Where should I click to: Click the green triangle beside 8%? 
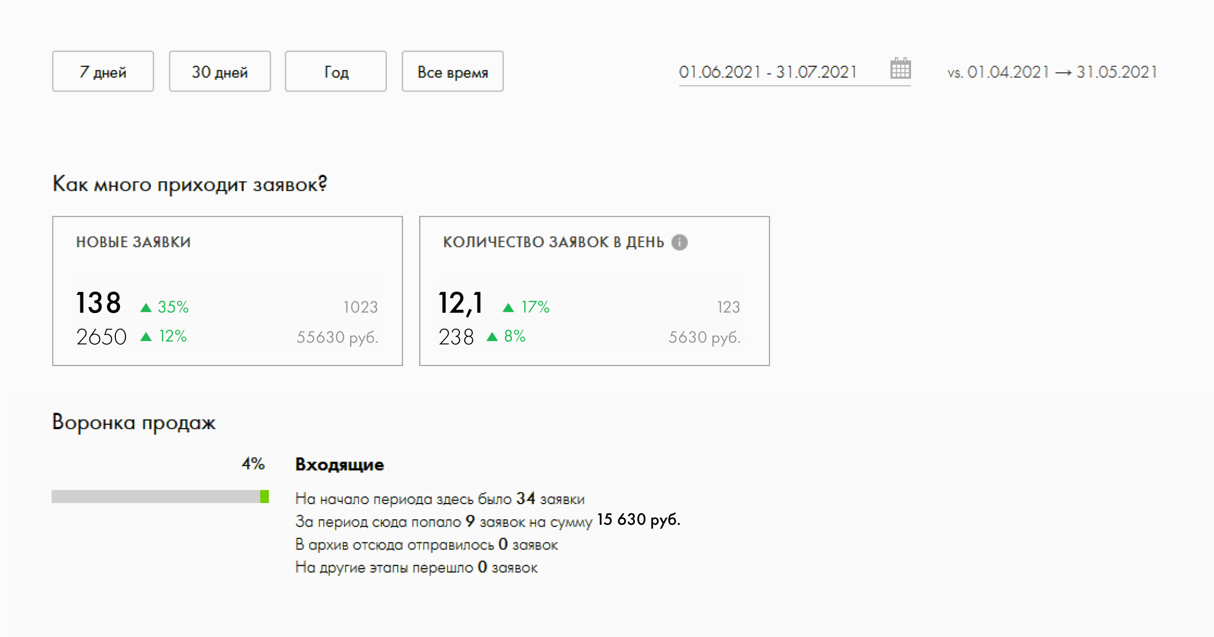pyautogui.click(x=492, y=337)
